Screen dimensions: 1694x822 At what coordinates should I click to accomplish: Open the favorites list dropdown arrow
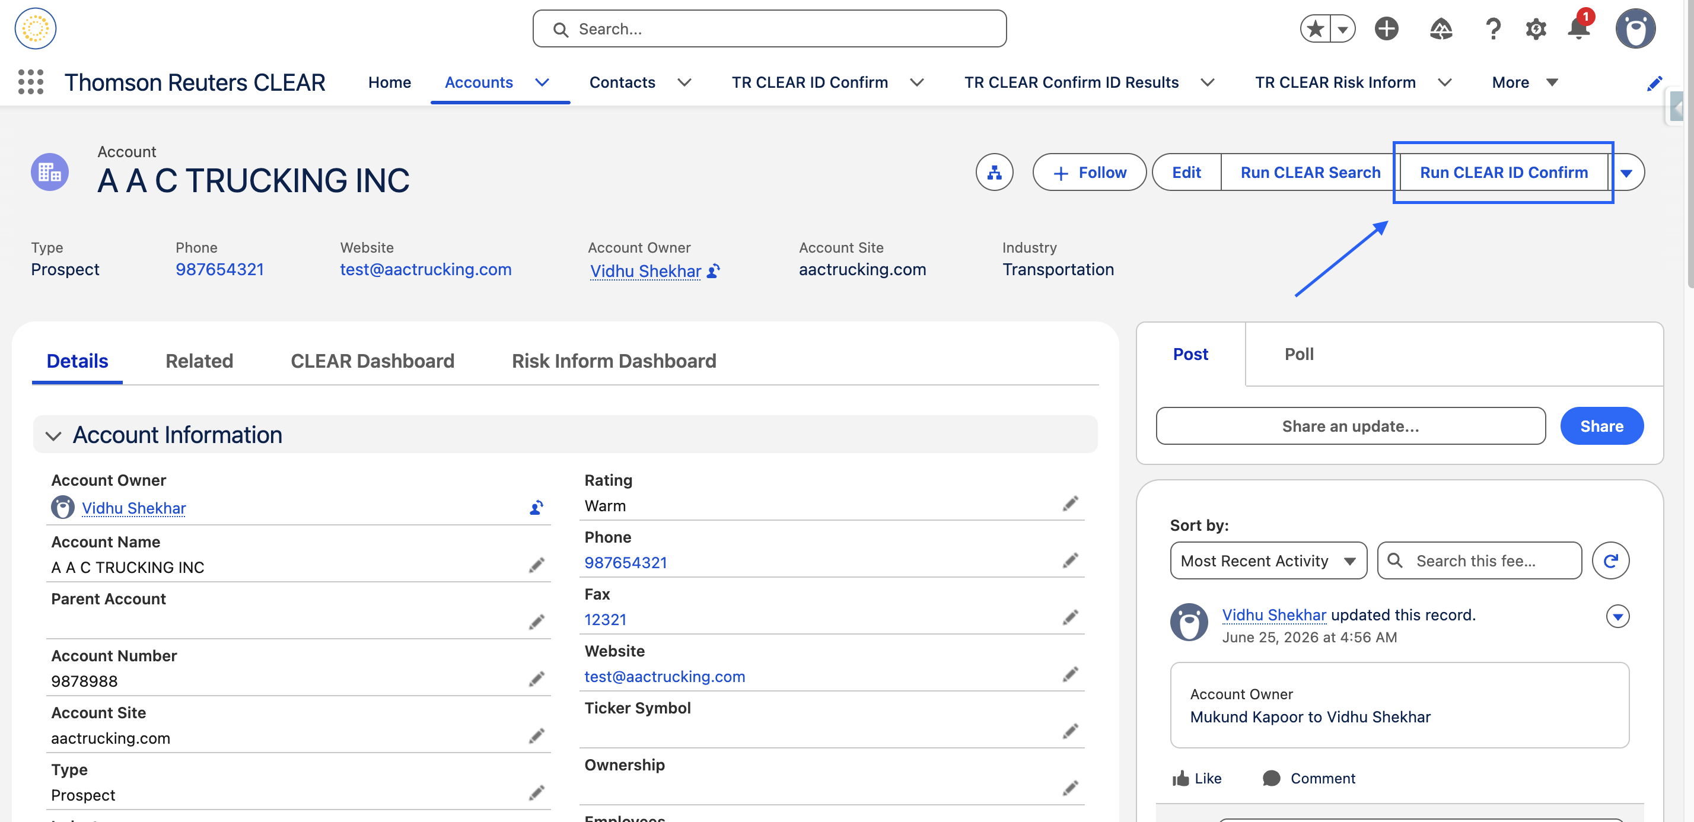pos(1343,29)
